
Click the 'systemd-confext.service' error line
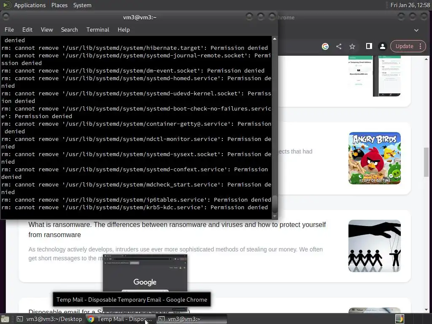135,173
